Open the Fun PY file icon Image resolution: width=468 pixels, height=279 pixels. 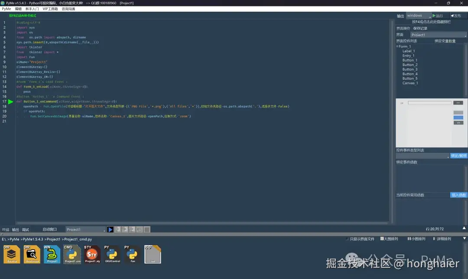tap(132, 254)
